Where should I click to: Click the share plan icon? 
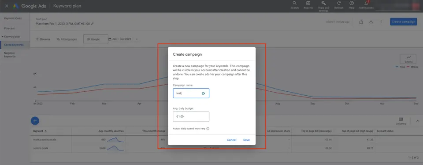click(361, 22)
